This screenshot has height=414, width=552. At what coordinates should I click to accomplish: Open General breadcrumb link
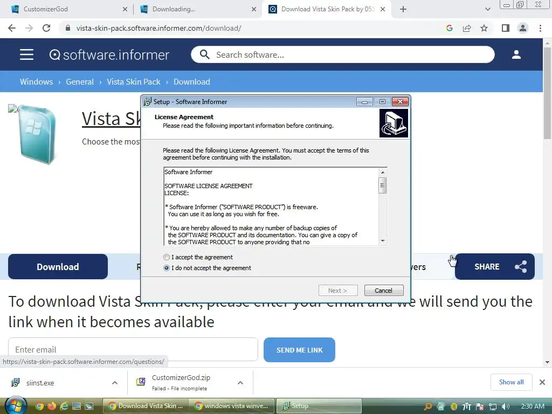pyautogui.click(x=80, y=82)
